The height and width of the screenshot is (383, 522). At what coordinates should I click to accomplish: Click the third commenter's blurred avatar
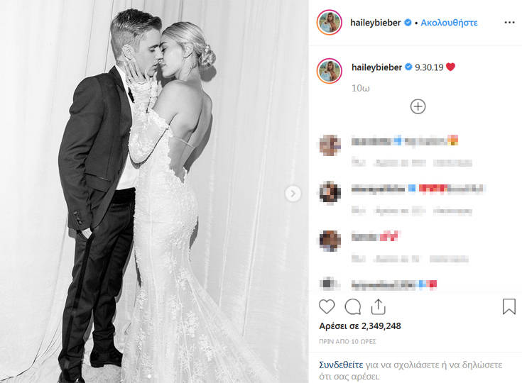tap(330, 240)
